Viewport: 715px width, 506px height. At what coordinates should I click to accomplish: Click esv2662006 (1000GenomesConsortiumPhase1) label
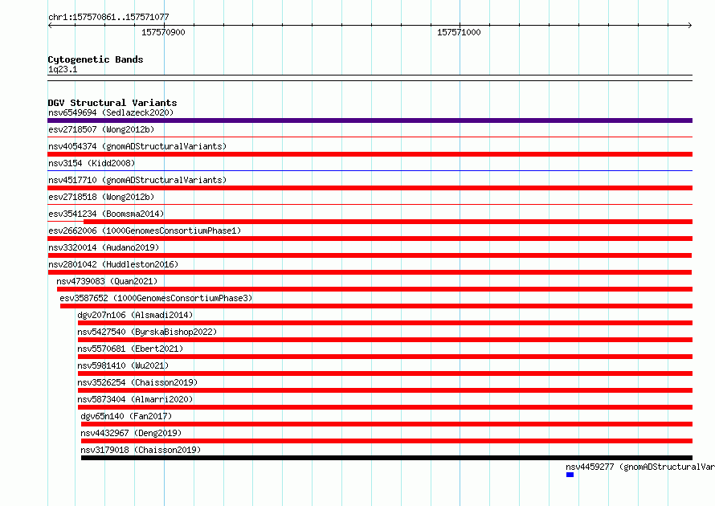145,231
